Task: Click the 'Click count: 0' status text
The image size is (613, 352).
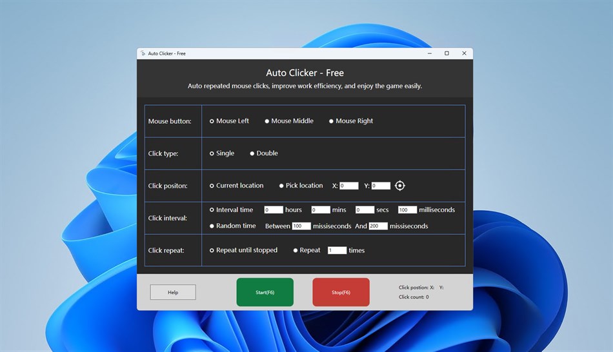Action: (x=414, y=297)
